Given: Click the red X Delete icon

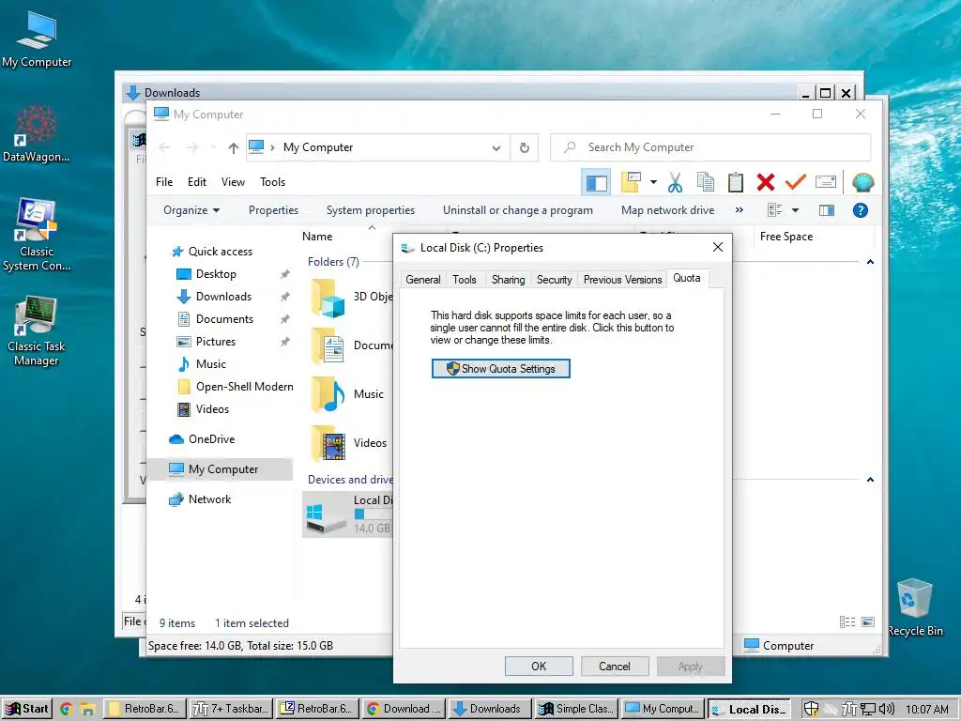Looking at the screenshot, I should (766, 182).
